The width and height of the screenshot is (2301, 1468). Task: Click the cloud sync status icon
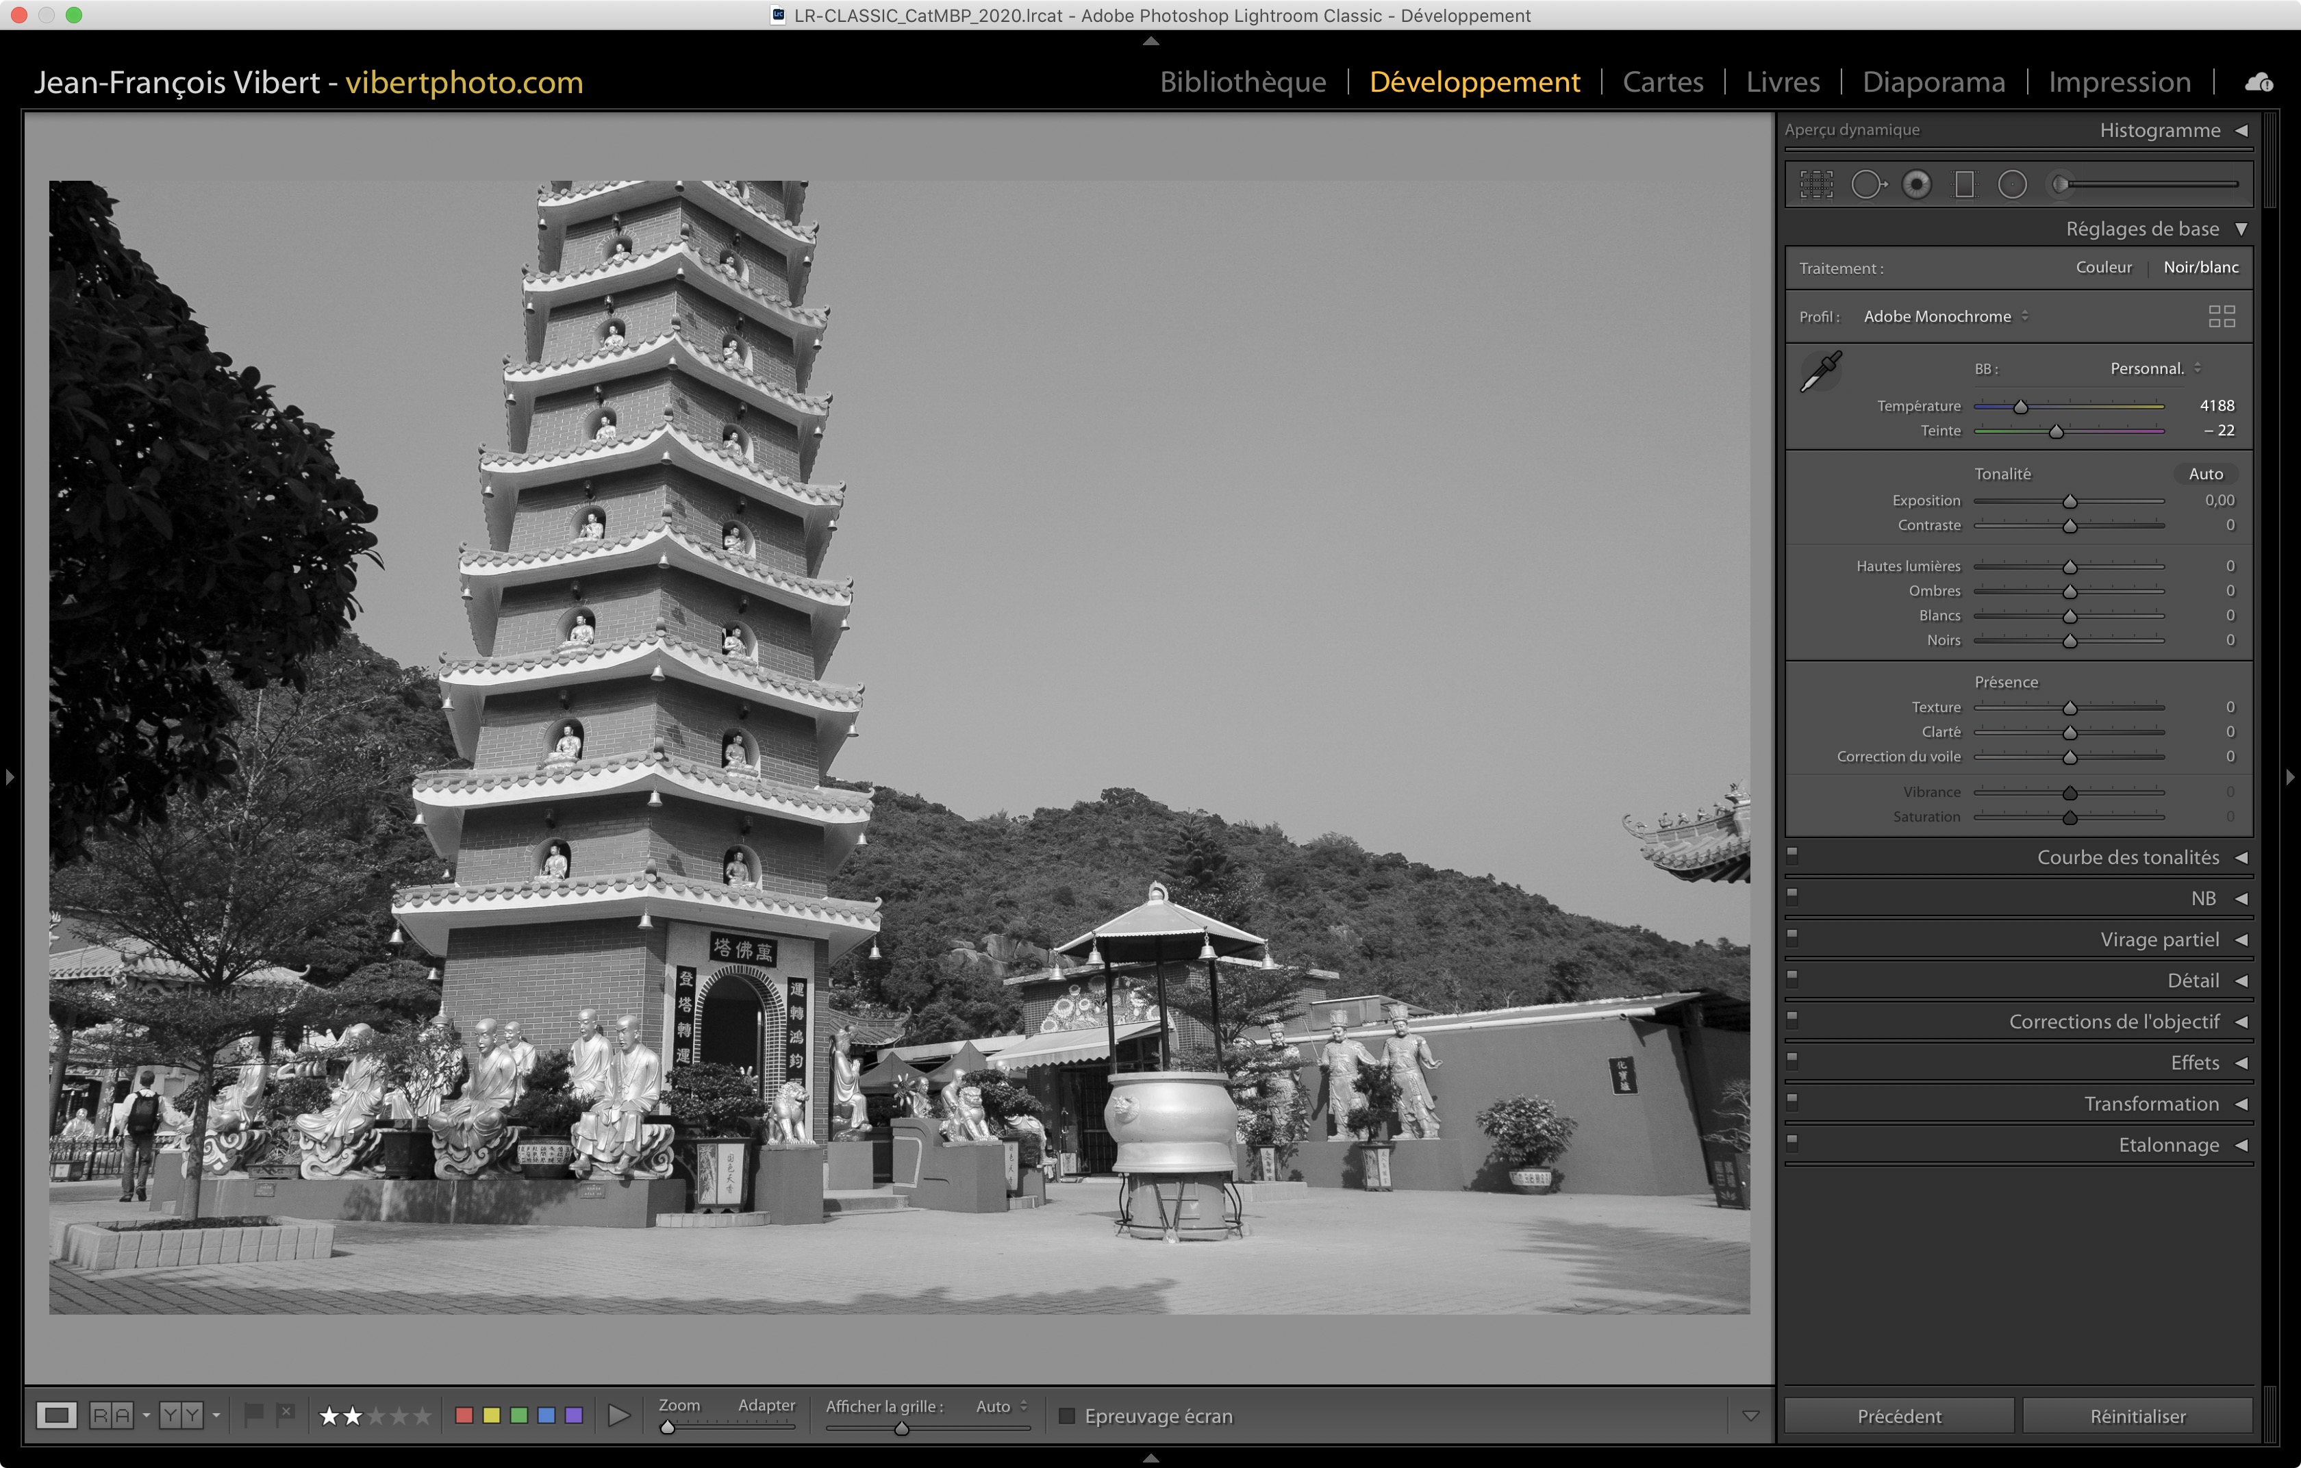coord(2259,83)
